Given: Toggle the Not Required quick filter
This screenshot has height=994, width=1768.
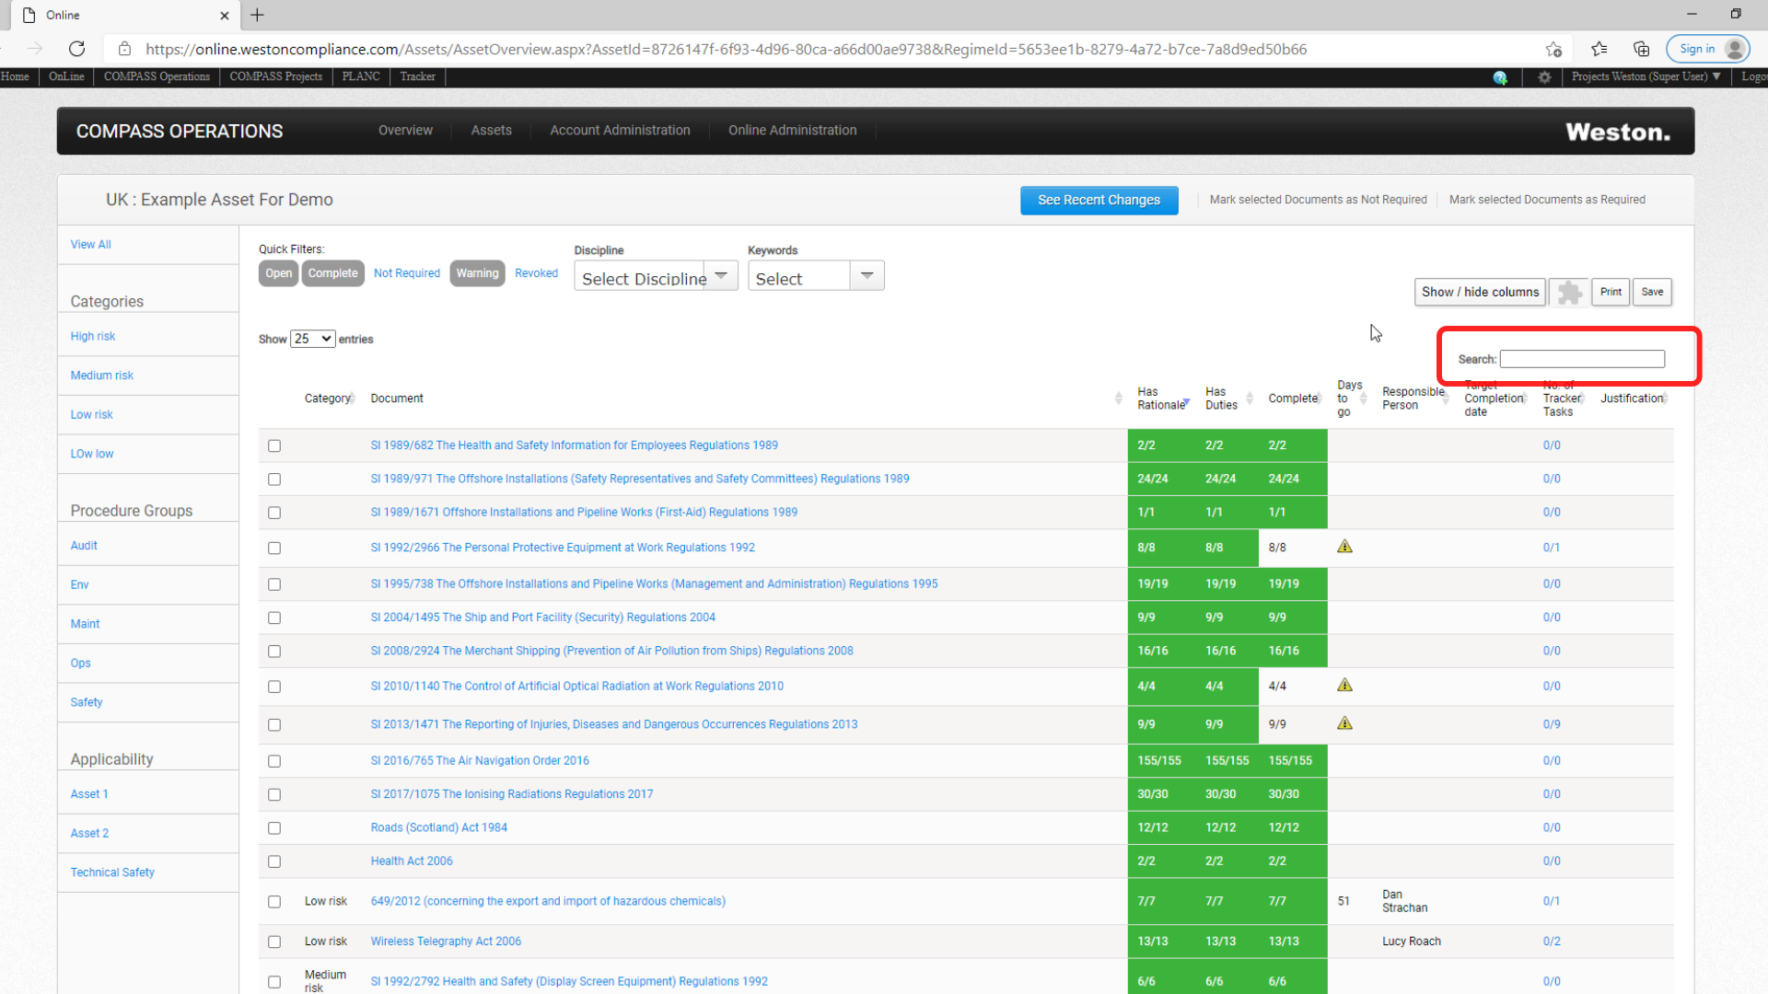Looking at the screenshot, I should [x=407, y=273].
